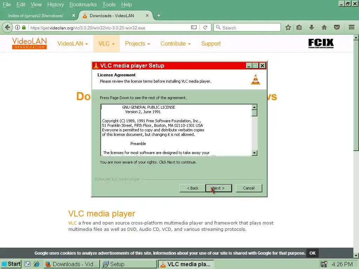Open the site information icon in address bar
Image resolution: width=359 pixels, height=269 pixels.
(18, 28)
